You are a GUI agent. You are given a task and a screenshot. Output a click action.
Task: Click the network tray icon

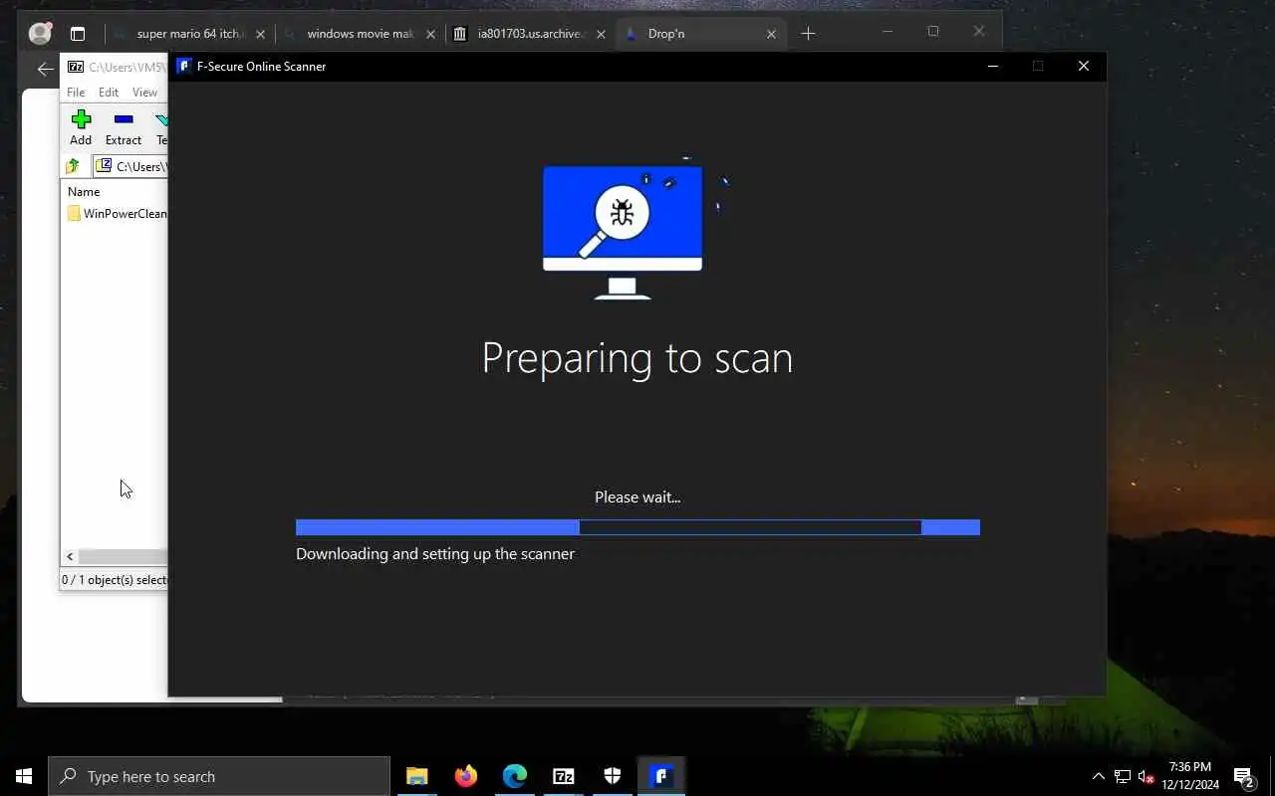click(1123, 777)
